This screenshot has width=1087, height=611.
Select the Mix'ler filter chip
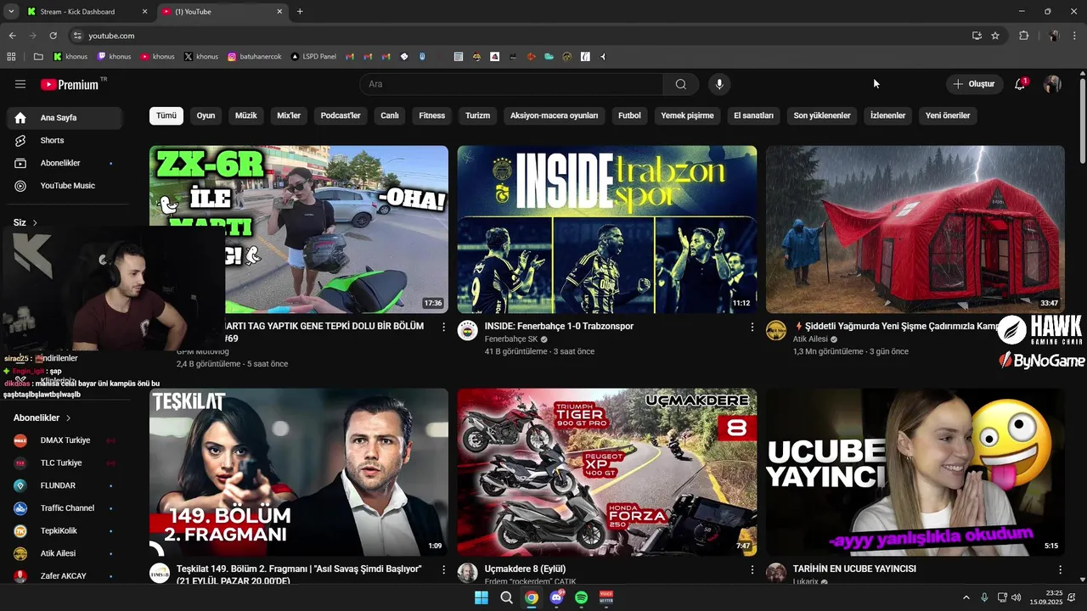point(290,115)
